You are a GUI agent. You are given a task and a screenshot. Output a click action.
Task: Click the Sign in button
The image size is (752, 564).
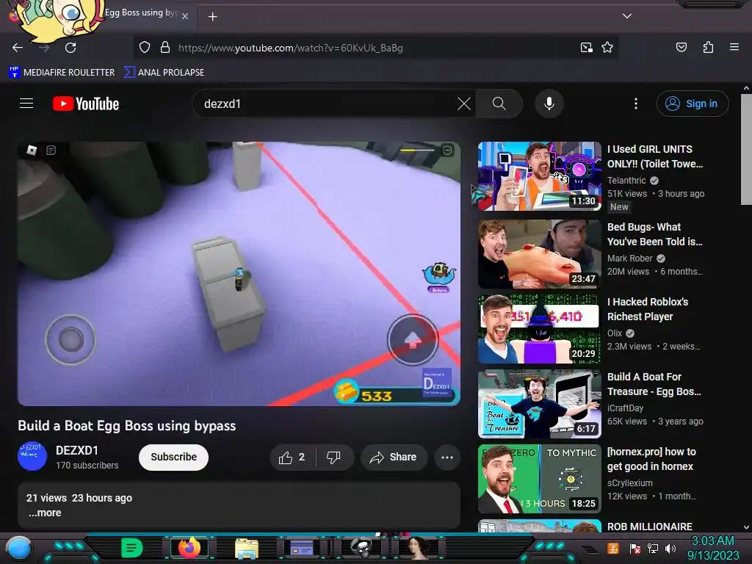(x=692, y=104)
